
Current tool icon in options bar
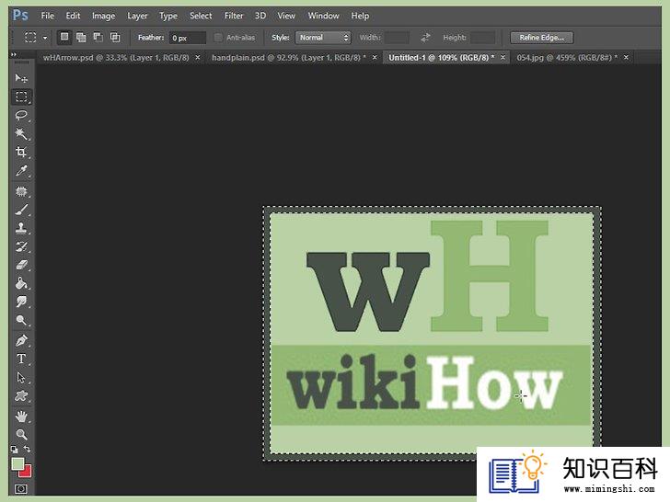(x=30, y=37)
